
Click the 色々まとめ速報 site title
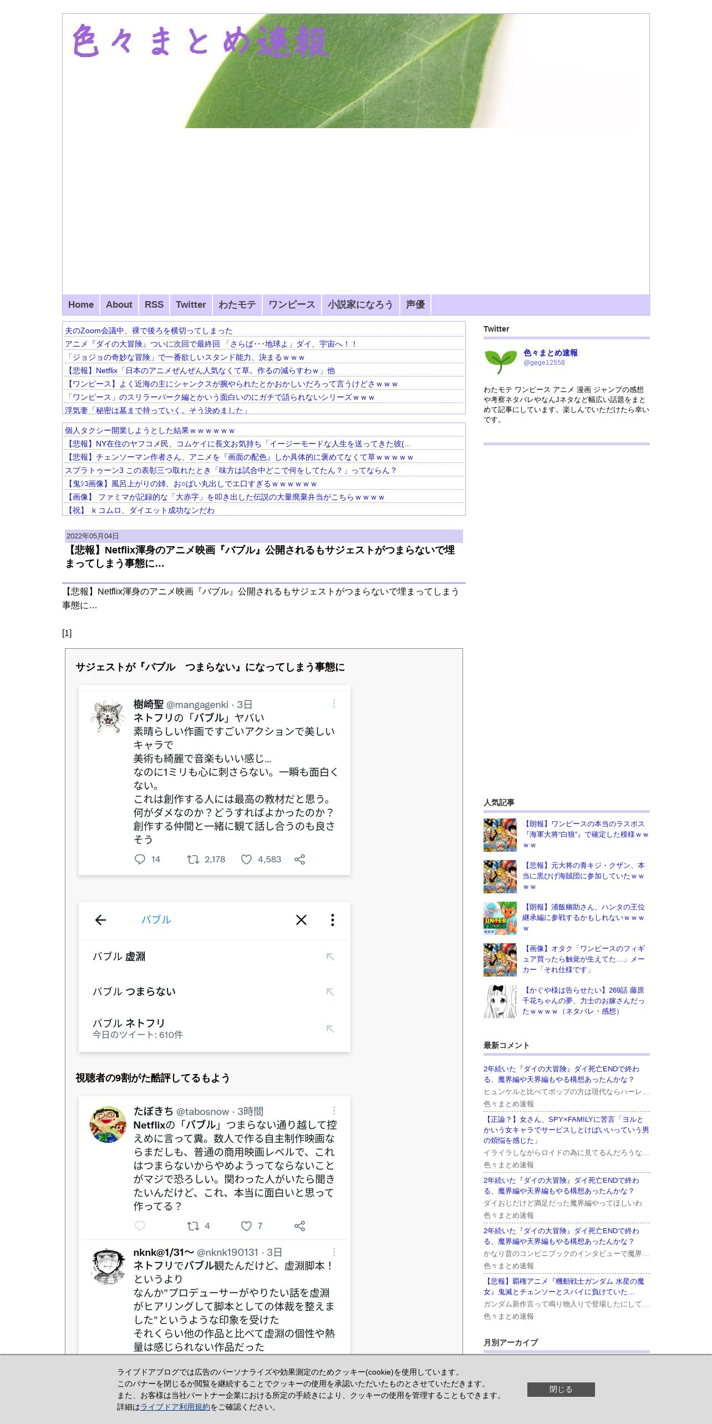201,41
